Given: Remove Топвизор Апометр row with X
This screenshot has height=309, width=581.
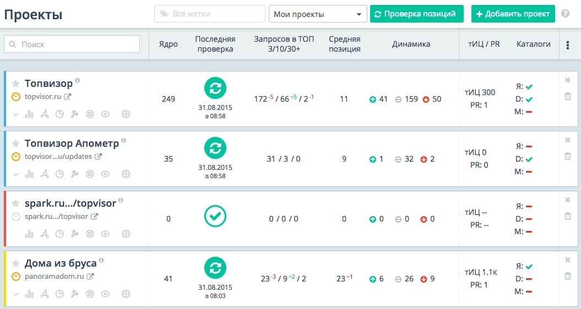Looking at the screenshot, I should (x=568, y=140).
